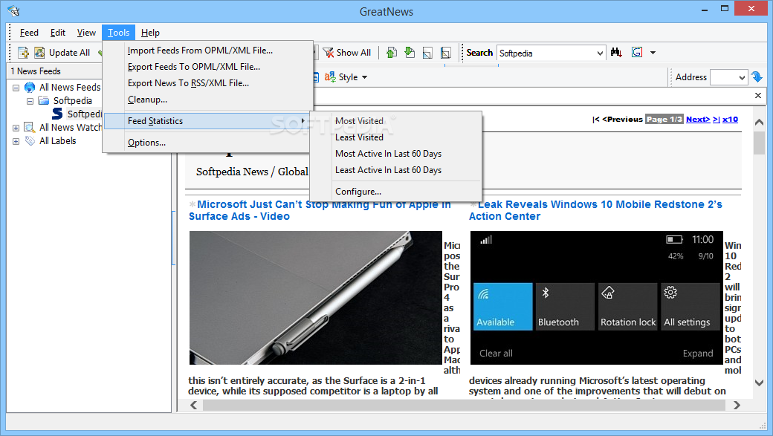Image resolution: width=773 pixels, height=436 pixels.
Task: Select the Softpedia folder in tree
Action: [73, 100]
